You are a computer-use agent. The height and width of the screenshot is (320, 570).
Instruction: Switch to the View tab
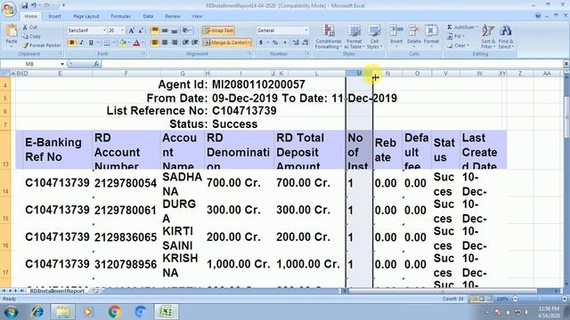pos(197,16)
